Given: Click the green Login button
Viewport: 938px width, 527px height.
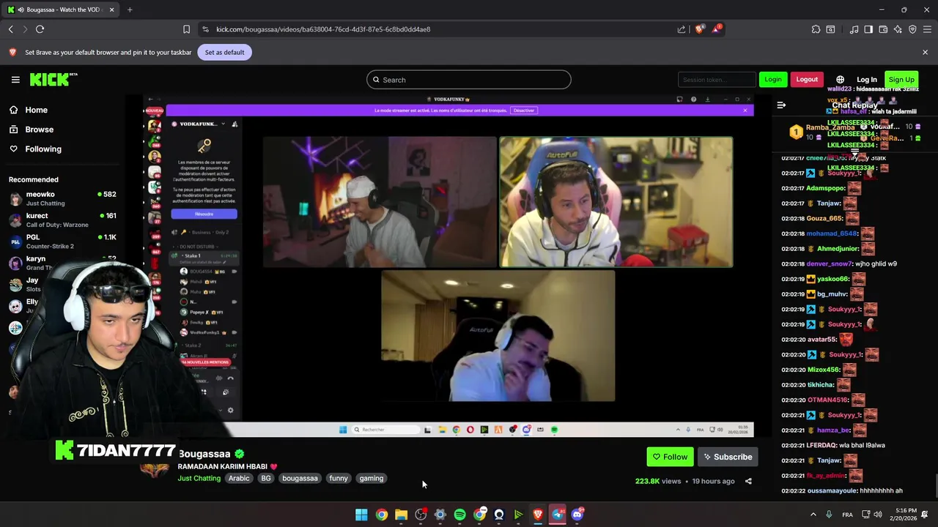Looking at the screenshot, I should [x=773, y=79].
